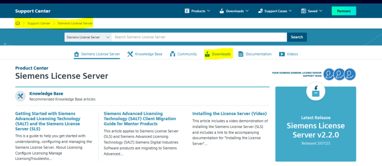Click the Support Center header title

click(33, 11)
